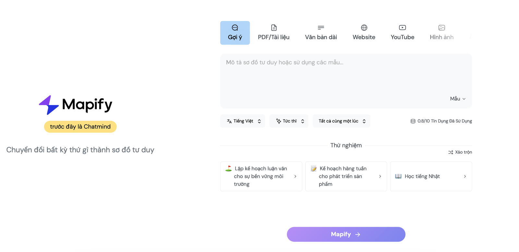Select the Gợi ý suggestion tab icon
This screenshot has height=252, width=519.
235,28
